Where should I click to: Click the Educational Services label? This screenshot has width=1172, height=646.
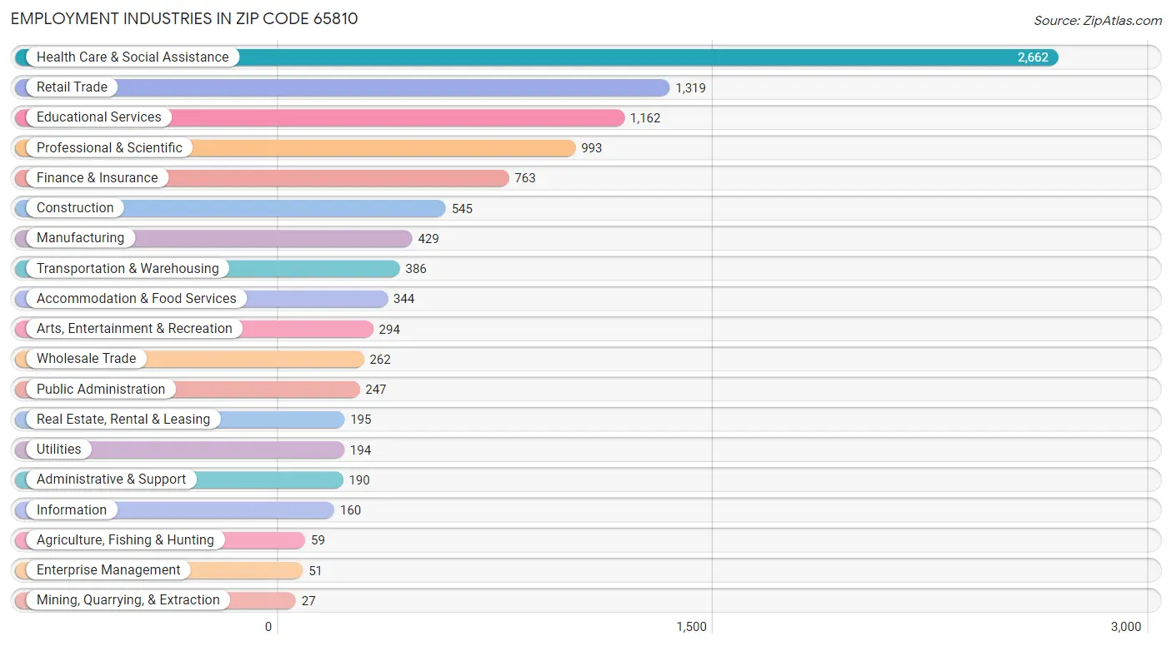[x=99, y=117]
